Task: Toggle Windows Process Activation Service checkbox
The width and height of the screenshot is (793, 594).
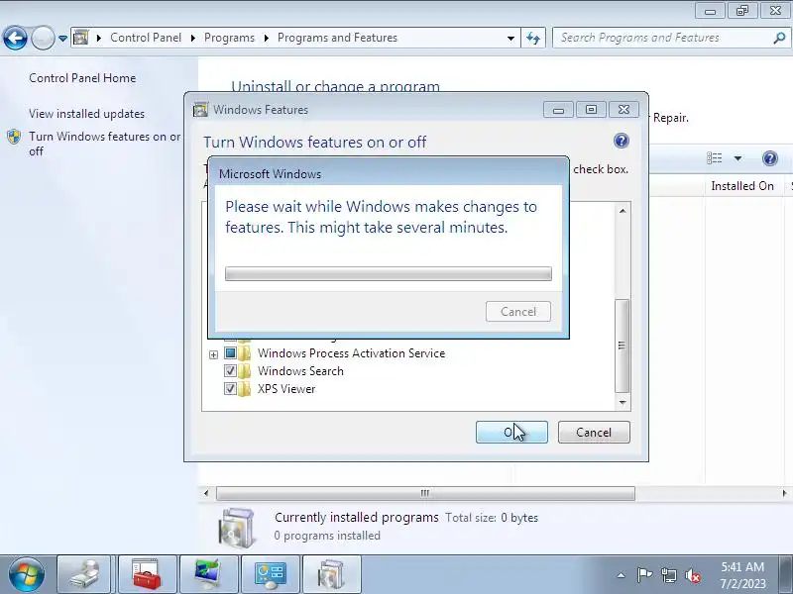Action: (230, 353)
